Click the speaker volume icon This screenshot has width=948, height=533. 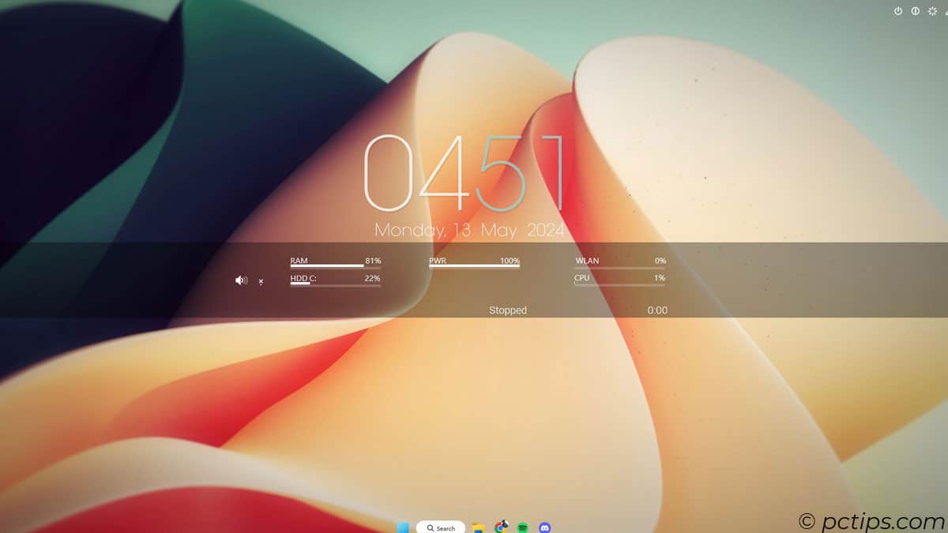click(x=241, y=280)
